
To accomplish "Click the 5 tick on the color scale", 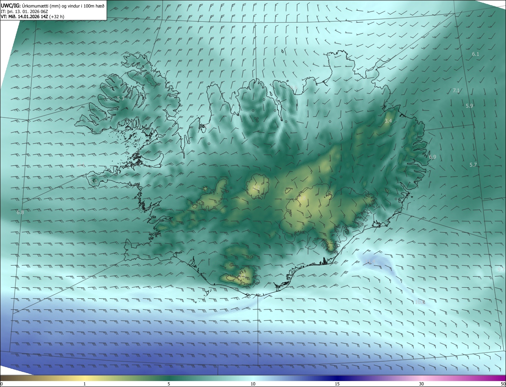I will [x=169, y=384].
